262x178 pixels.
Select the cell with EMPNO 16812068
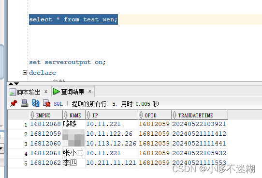pyautogui.click(x=45, y=124)
